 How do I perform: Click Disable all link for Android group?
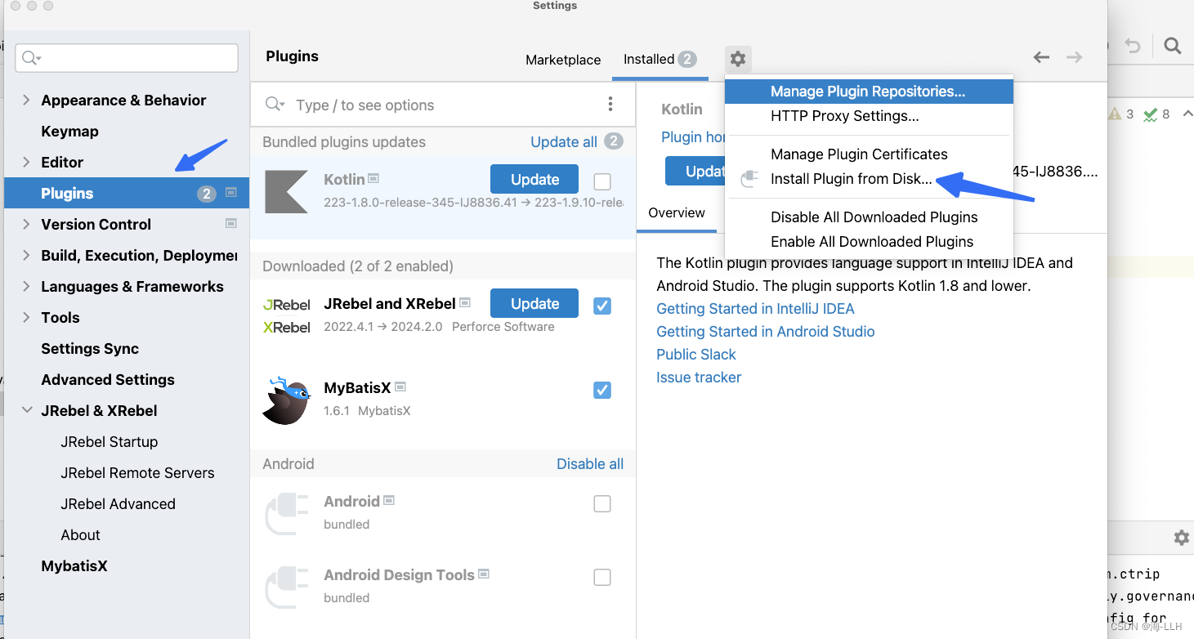pyautogui.click(x=590, y=463)
